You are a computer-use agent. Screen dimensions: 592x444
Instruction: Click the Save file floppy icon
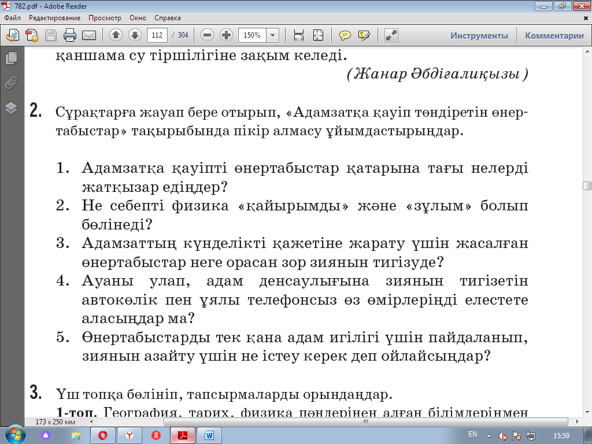[x=51, y=35]
